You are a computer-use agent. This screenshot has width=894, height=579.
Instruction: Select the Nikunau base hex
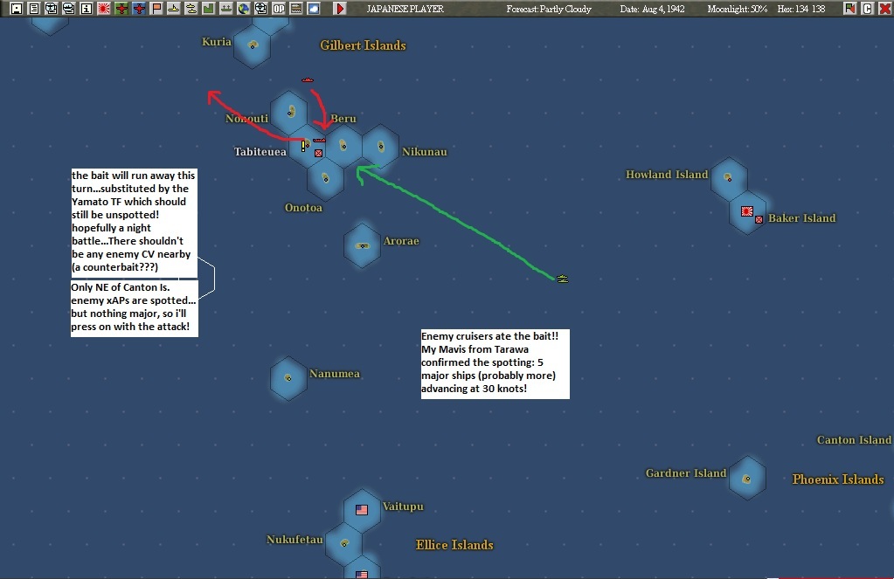[380, 147]
